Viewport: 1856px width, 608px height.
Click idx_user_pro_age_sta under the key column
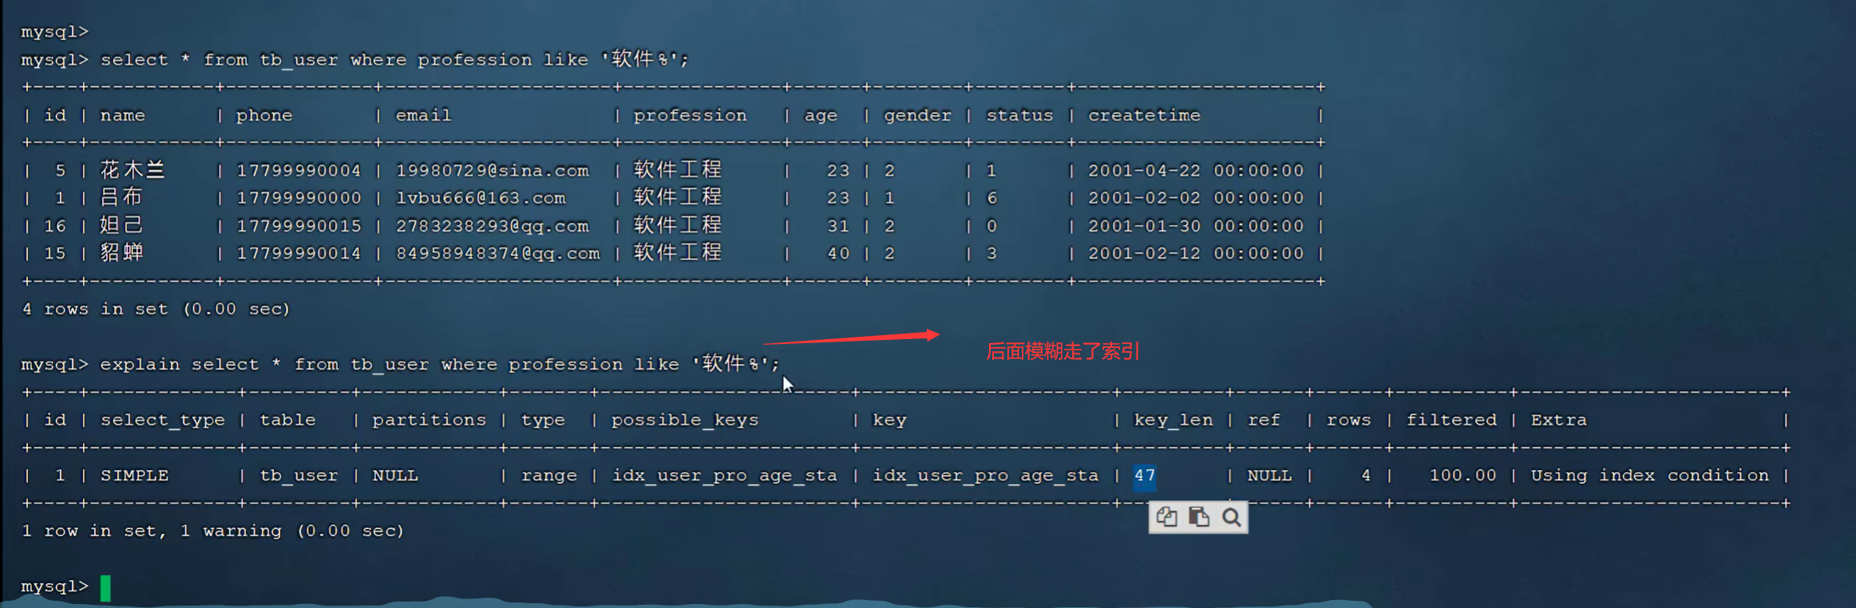(x=985, y=476)
